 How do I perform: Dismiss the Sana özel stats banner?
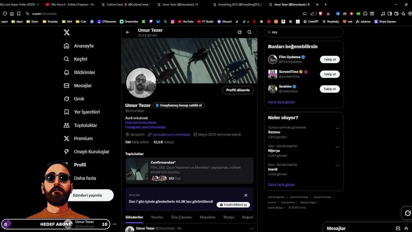tap(246, 195)
